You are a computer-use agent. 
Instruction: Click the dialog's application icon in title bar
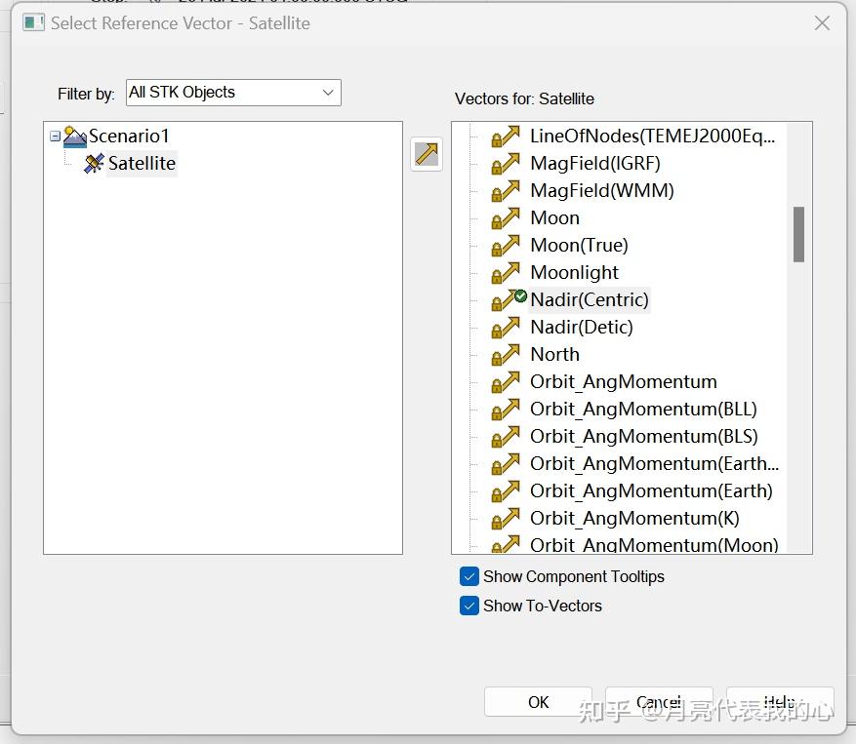pyautogui.click(x=33, y=22)
